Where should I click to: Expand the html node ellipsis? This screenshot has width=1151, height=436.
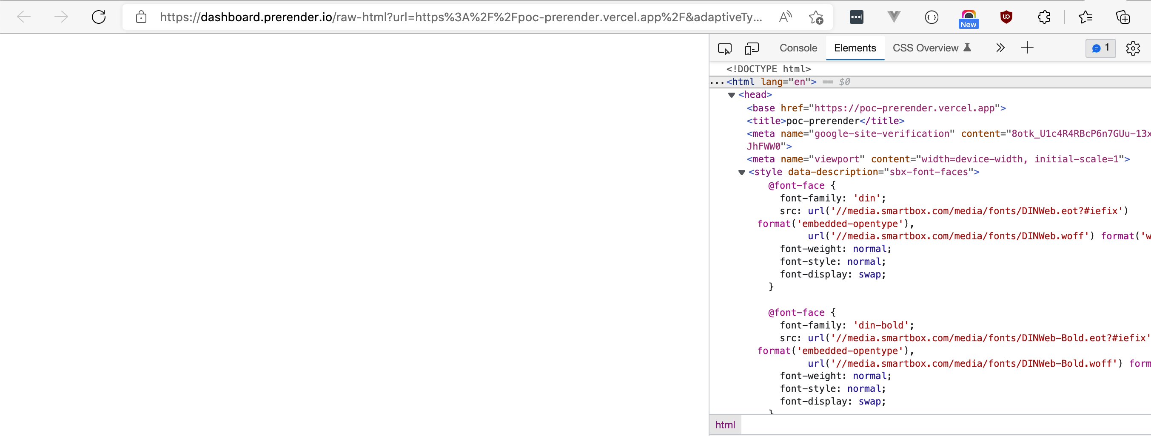[x=717, y=82]
